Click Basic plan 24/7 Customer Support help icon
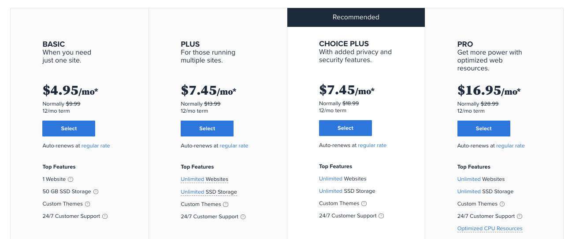 [x=105, y=217]
